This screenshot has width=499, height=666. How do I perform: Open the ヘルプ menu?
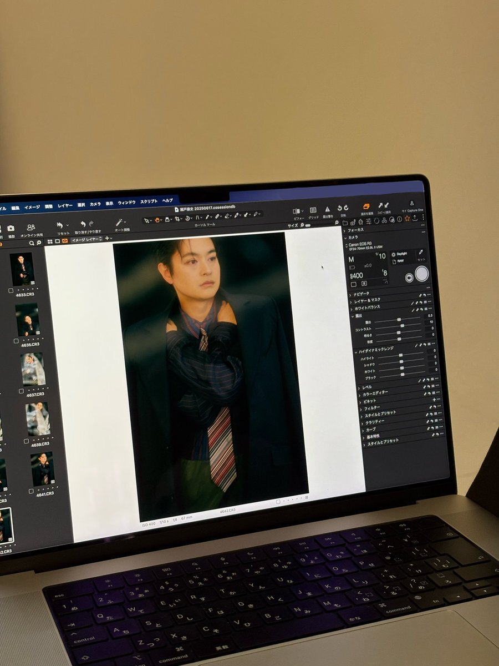[167, 200]
